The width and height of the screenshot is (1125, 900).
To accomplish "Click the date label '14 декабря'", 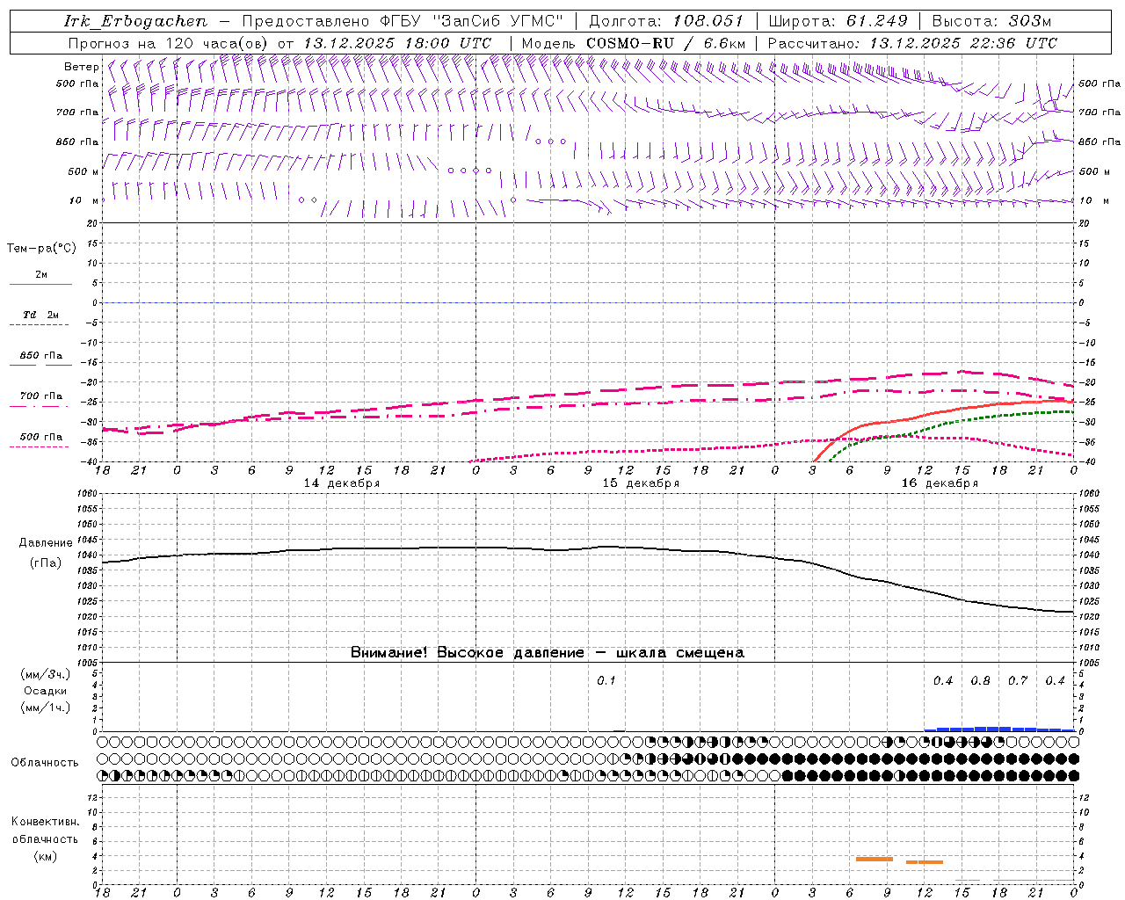I will coord(342,483).
